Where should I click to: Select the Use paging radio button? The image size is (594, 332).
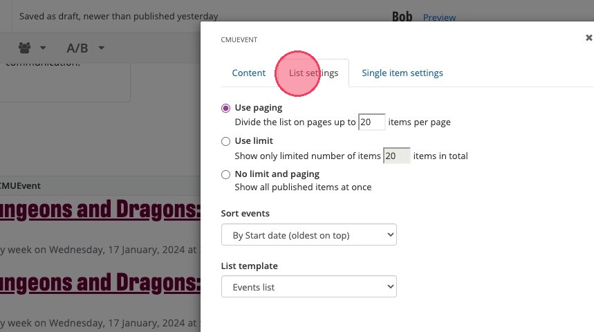225,108
